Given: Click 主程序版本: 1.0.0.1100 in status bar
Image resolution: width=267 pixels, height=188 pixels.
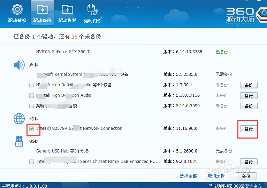Looking at the screenshot, I should 24,186.
